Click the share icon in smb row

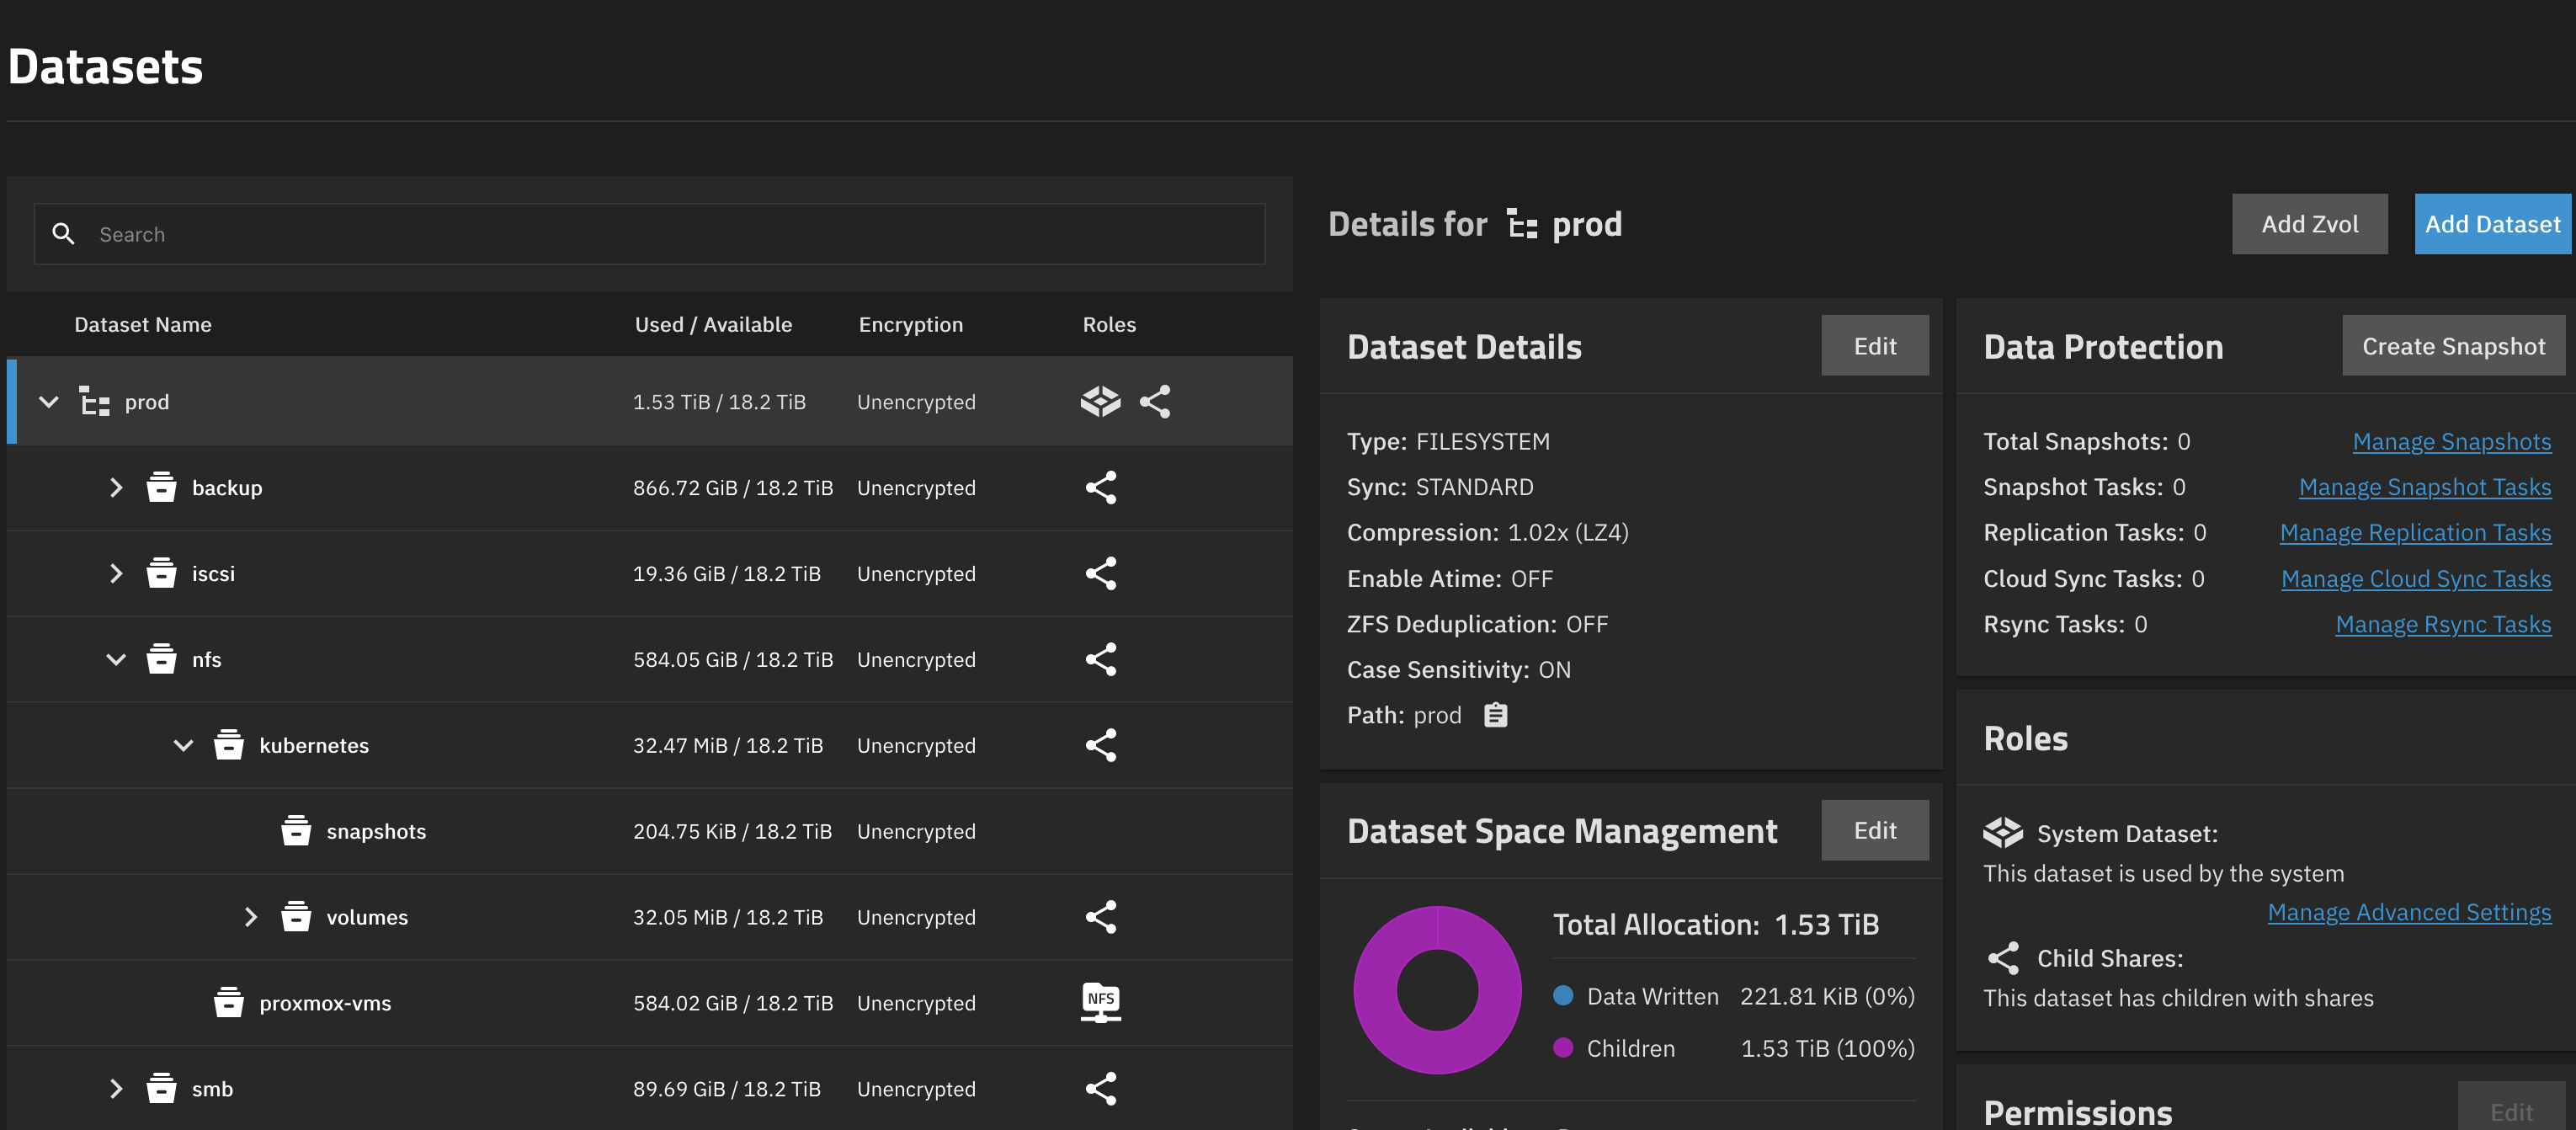pos(1100,1088)
